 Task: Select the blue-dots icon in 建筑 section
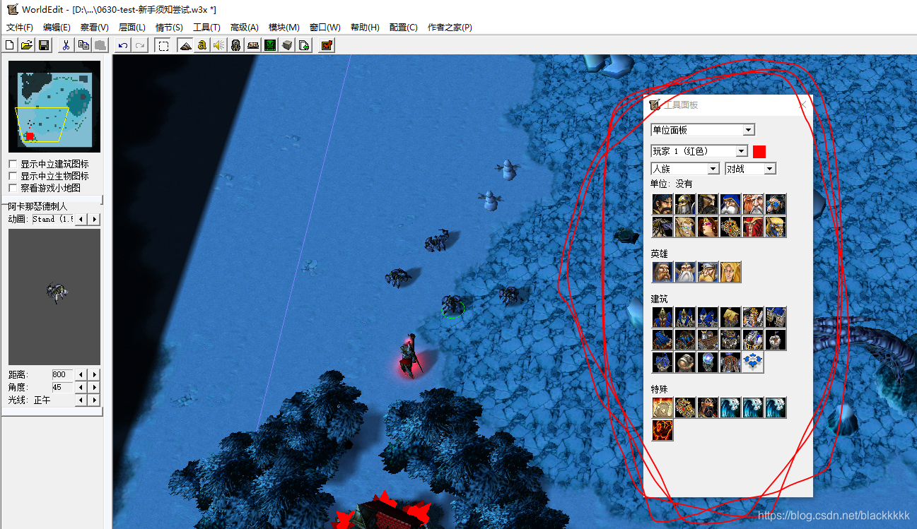(x=753, y=362)
